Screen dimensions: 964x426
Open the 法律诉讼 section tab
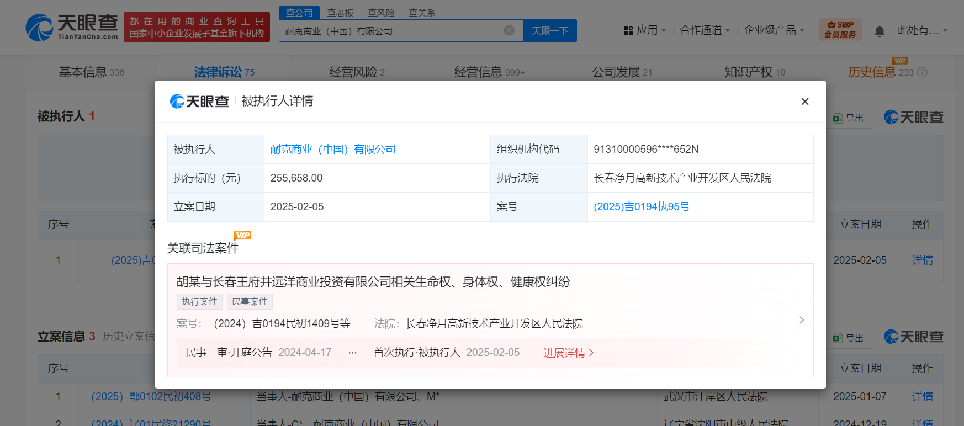224,72
